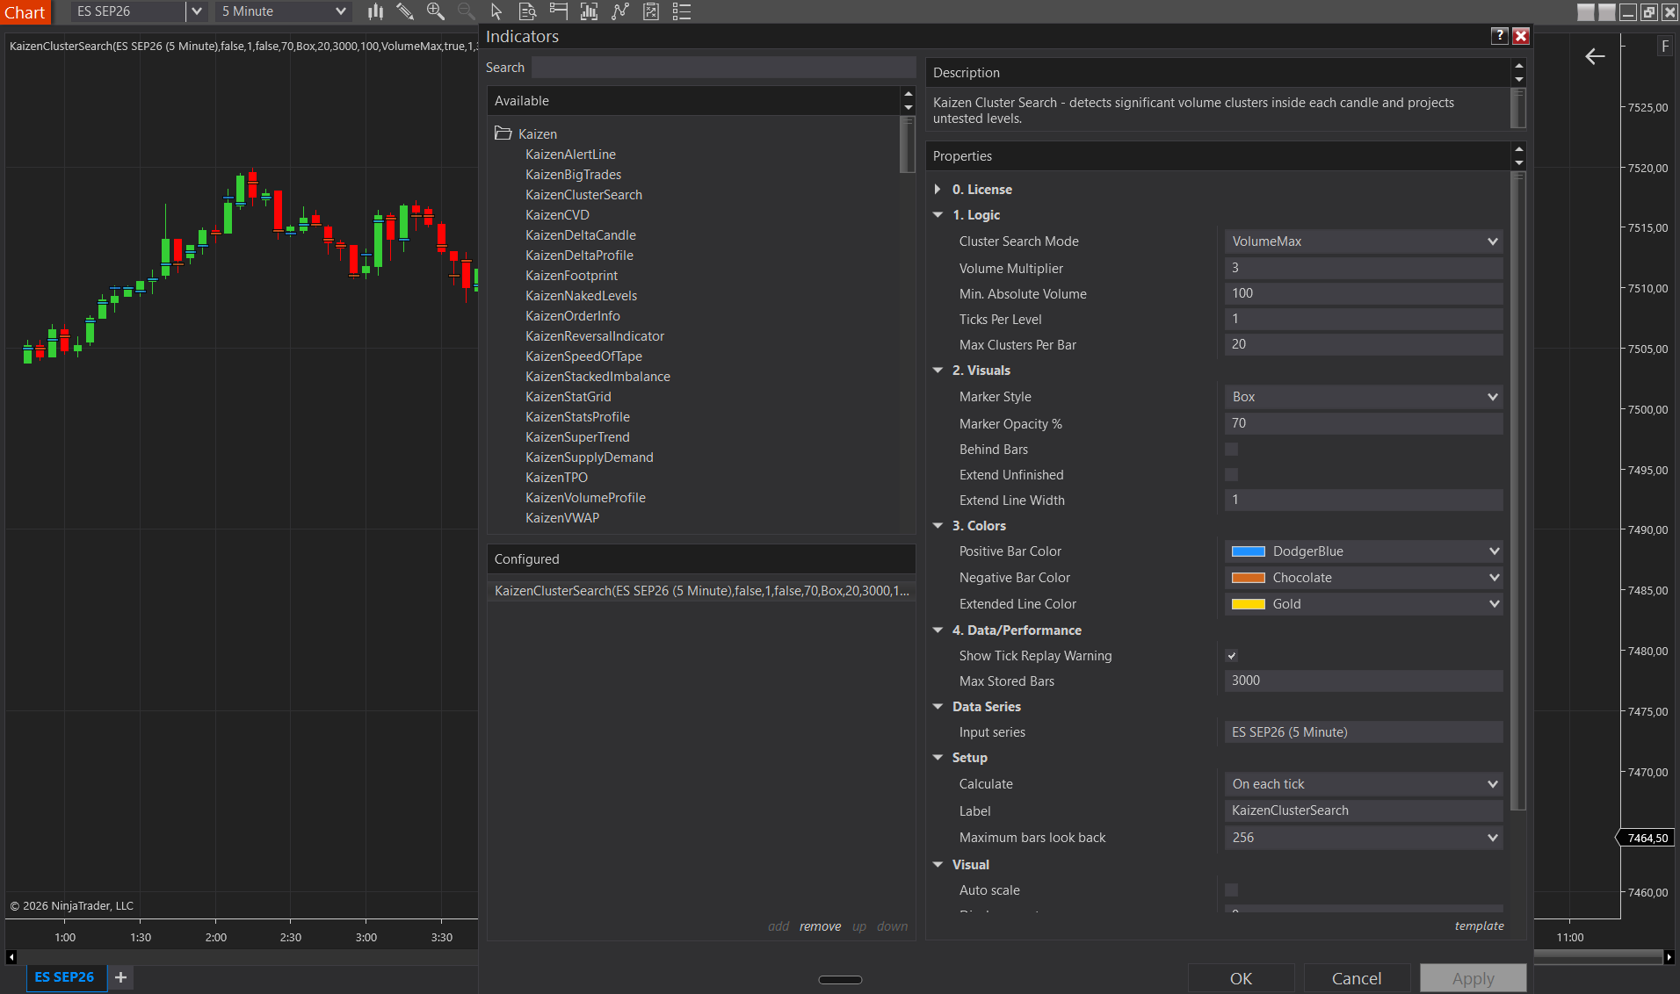Click the F button at chart corner
This screenshot has height=994, width=1680.
(1665, 46)
